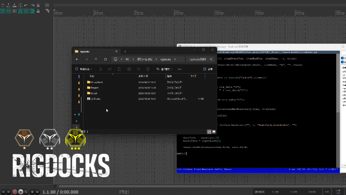This screenshot has width=346, height=195.
Task: Toggle the item grouping link icon
Action: [9, 11]
